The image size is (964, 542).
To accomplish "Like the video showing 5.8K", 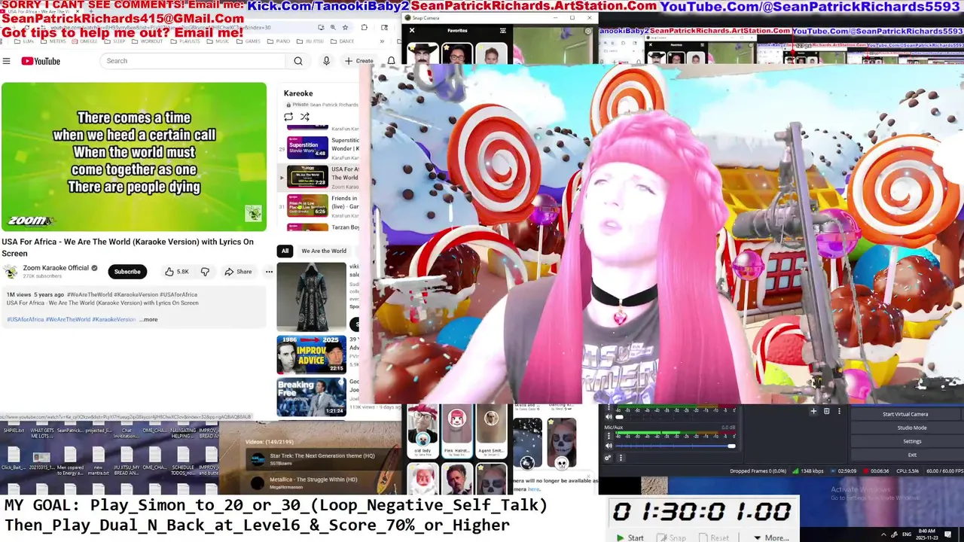I will [x=177, y=272].
